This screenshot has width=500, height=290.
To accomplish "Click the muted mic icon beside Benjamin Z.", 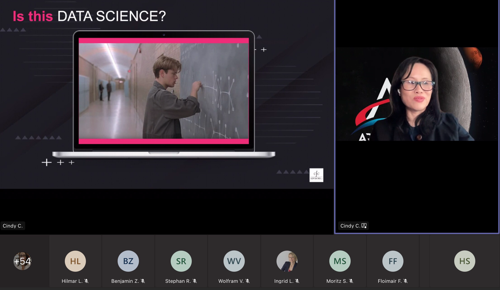I will (143, 281).
